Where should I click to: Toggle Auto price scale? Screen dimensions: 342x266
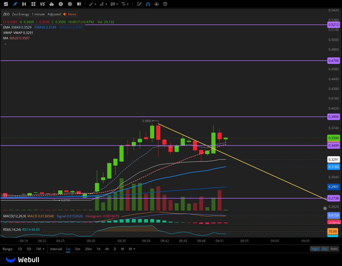334,249
